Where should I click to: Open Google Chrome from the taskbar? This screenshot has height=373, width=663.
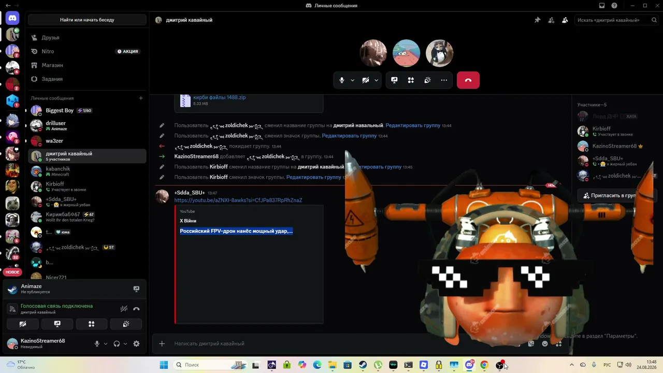[484, 365]
